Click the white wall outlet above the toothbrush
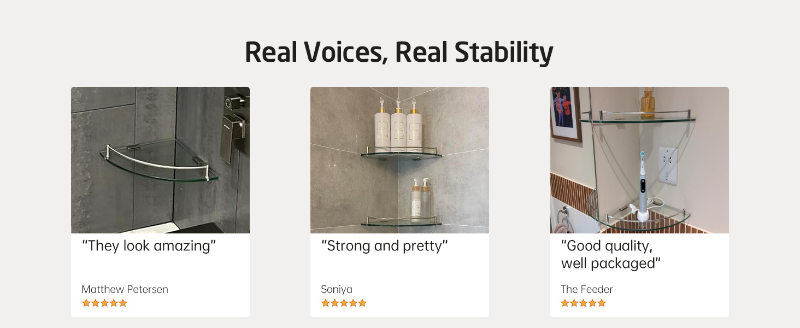Screen dimensions: 800x328 tap(667, 163)
